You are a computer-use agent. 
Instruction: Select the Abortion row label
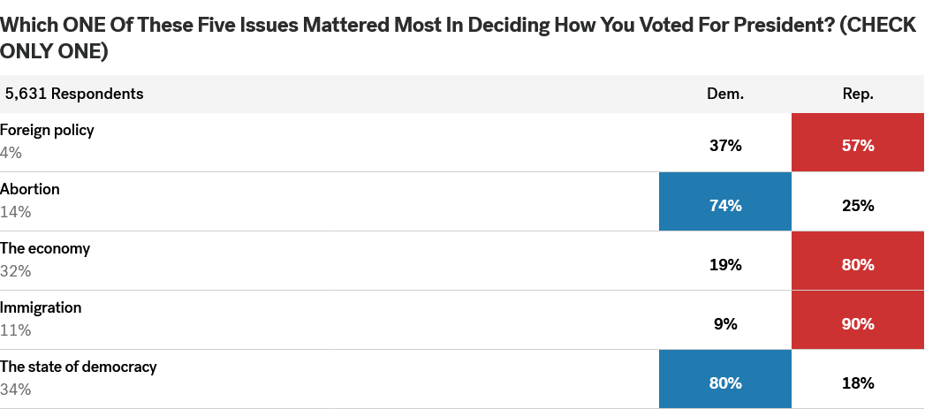click(x=30, y=189)
